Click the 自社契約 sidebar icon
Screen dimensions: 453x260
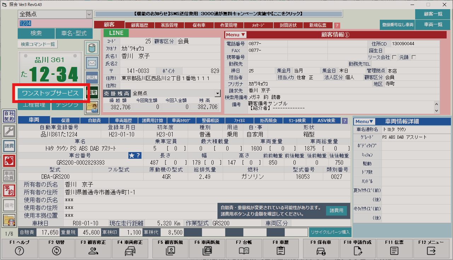(x=9, y=116)
